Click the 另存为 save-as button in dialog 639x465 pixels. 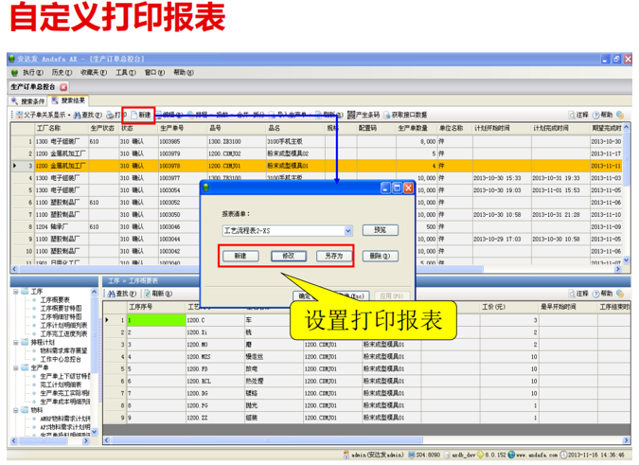[x=336, y=256]
